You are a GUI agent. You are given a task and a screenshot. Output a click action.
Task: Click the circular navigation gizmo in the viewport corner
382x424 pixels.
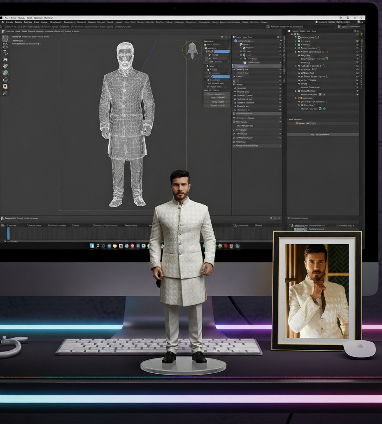(192, 50)
